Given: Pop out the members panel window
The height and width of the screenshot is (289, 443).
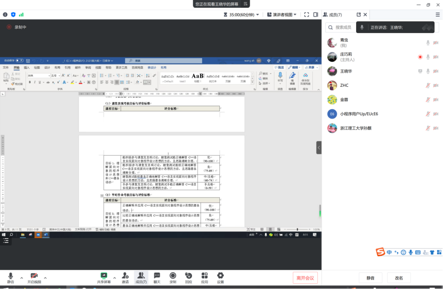Looking at the screenshot, I should (359, 15).
